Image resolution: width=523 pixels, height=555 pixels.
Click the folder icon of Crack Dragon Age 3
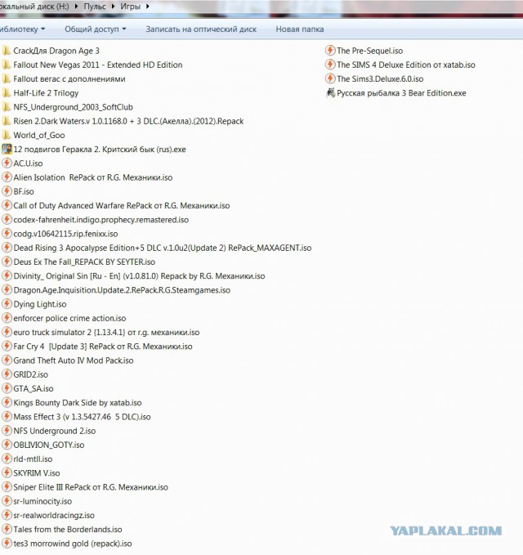pos(6,51)
